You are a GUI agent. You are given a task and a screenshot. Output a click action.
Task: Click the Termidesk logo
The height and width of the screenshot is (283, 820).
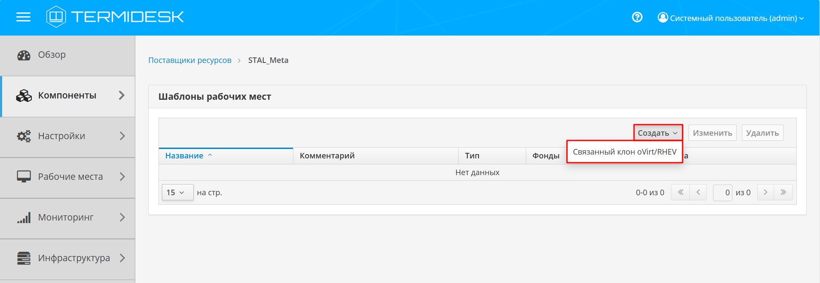coord(115,17)
